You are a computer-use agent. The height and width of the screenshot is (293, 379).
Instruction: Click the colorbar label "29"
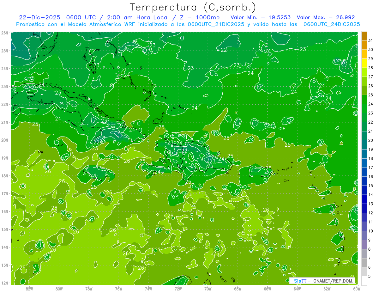(x=370, y=59)
